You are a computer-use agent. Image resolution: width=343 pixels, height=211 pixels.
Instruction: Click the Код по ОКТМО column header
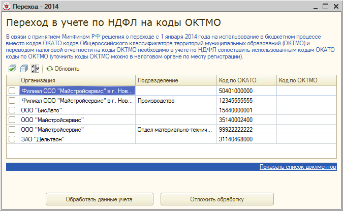306,80
